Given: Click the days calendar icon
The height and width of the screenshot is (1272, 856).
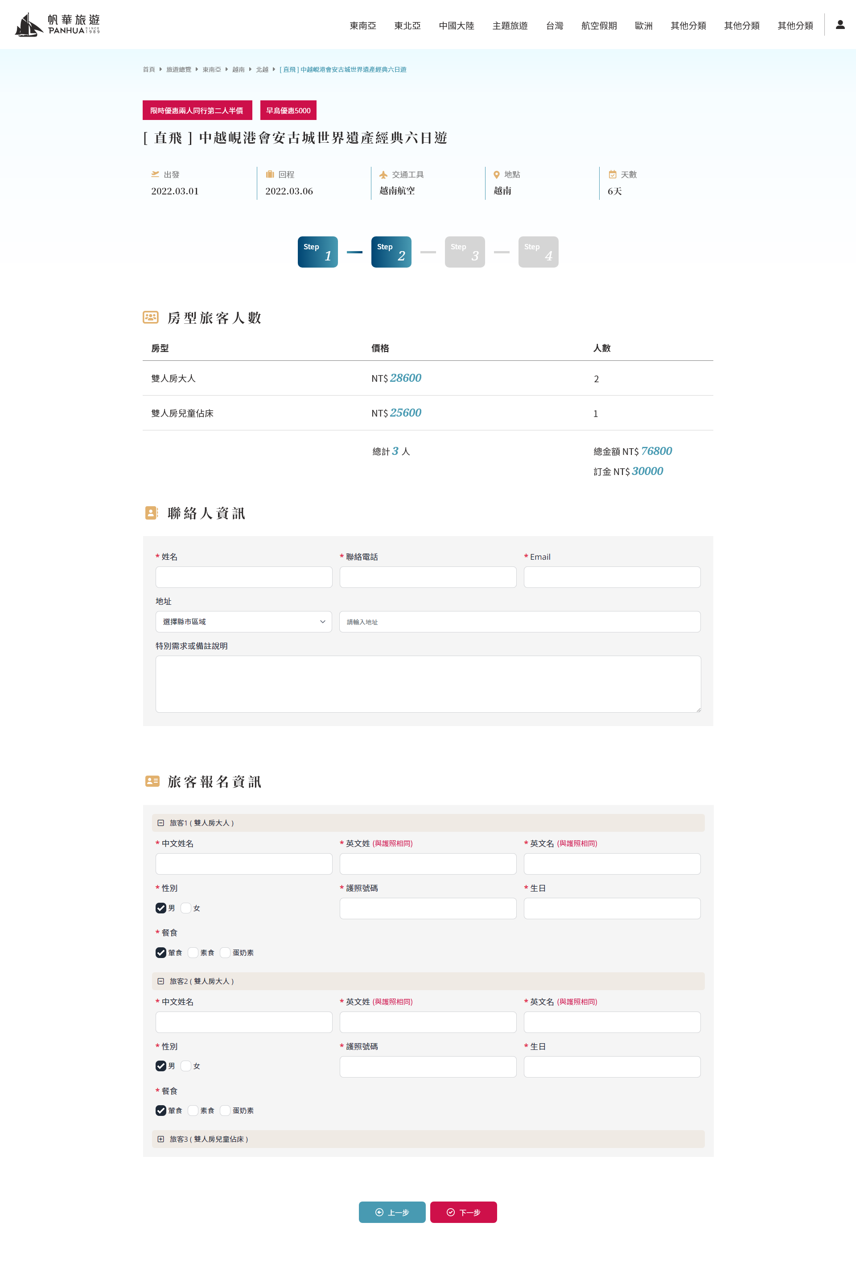Looking at the screenshot, I should pyautogui.click(x=613, y=175).
